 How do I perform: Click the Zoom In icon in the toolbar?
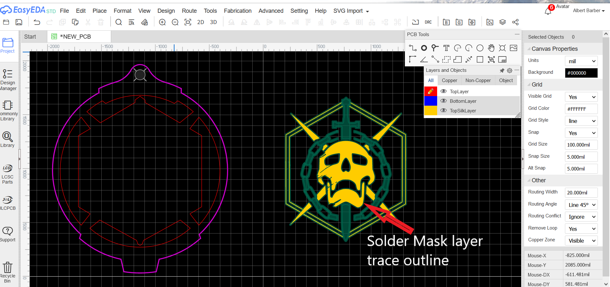[x=162, y=22]
